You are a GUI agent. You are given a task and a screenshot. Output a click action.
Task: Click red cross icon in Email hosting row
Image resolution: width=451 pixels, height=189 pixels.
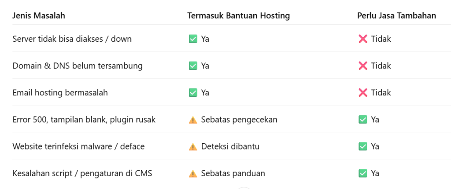(x=363, y=93)
